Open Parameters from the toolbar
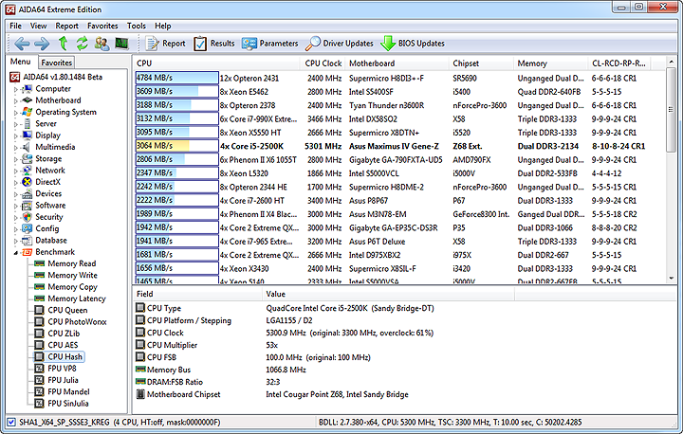Image resolution: width=683 pixels, height=434 pixels. [270, 44]
